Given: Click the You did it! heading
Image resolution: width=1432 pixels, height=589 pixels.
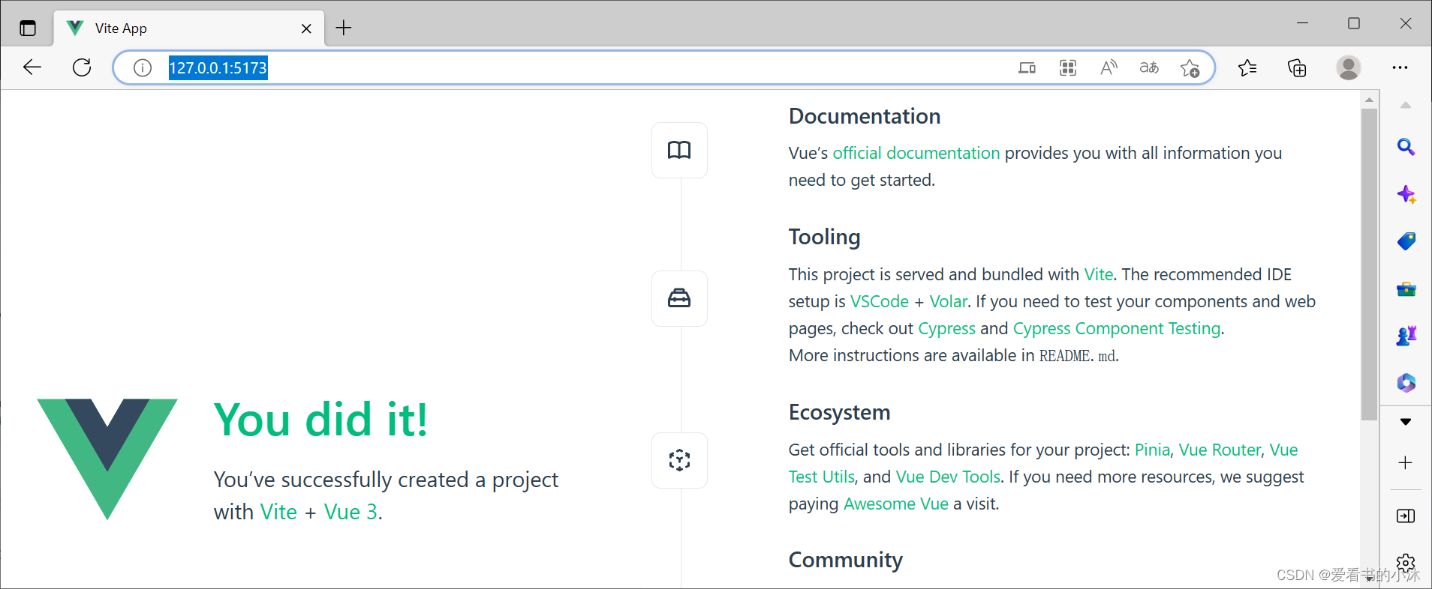Looking at the screenshot, I should (x=321, y=419).
